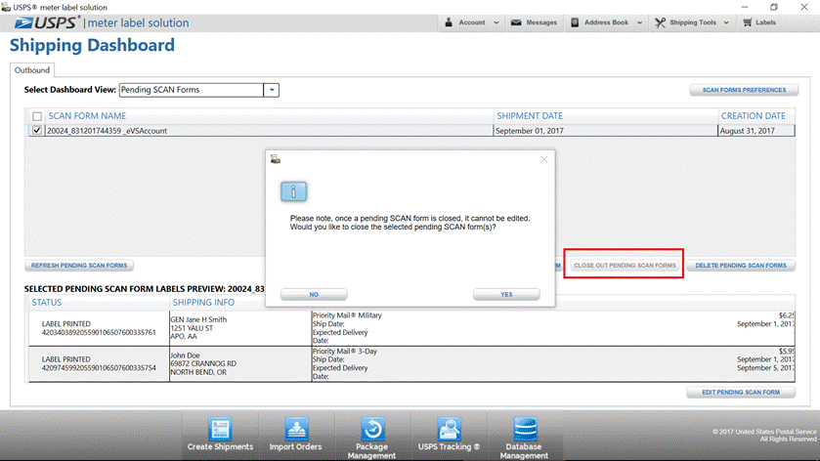Click Delete Pending SCAN Forms
820x461 pixels.
tap(741, 266)
